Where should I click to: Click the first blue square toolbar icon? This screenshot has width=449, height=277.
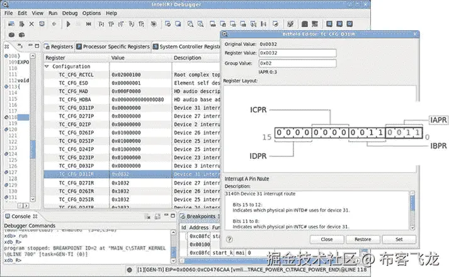click(329, 24)
